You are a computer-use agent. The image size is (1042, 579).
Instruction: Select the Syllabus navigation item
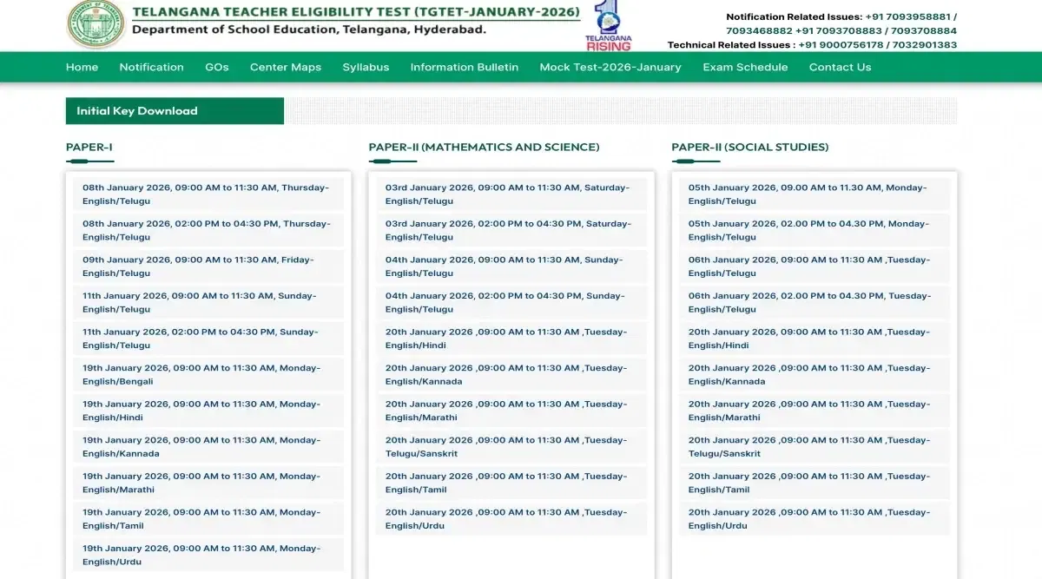(x=366, y=67)
